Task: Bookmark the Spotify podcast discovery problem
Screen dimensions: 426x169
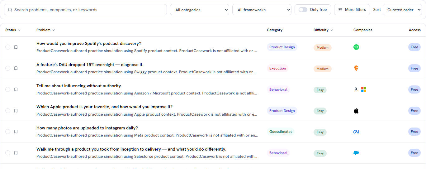Action: [x=16, y=47]
